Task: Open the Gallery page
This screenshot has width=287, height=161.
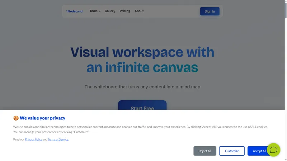Action: (x=110, y=11)
